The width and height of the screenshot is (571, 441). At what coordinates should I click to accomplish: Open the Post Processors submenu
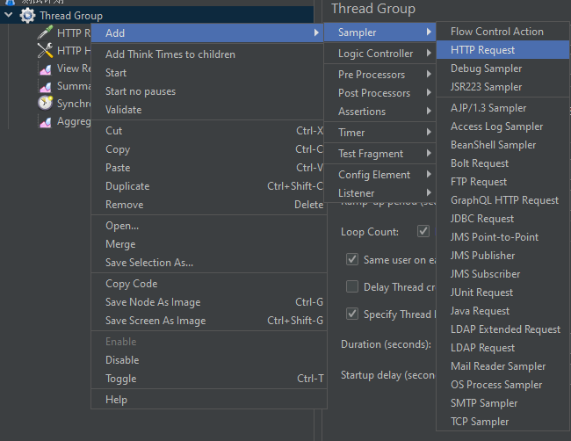pyautogui.click(x=379, y=93)
